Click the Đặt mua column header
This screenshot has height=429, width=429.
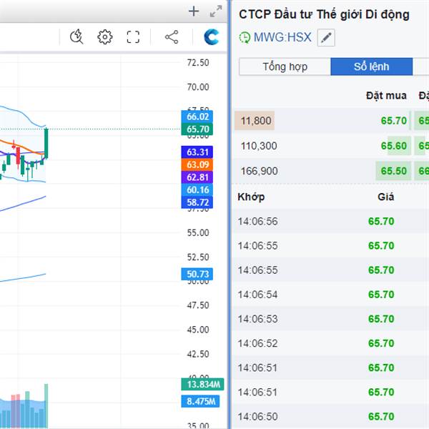(x=386, y=96)
